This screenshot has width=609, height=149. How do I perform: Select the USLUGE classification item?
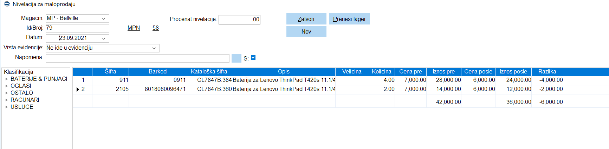point(22,107)
